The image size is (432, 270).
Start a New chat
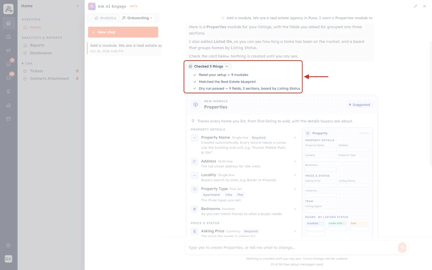123,32
